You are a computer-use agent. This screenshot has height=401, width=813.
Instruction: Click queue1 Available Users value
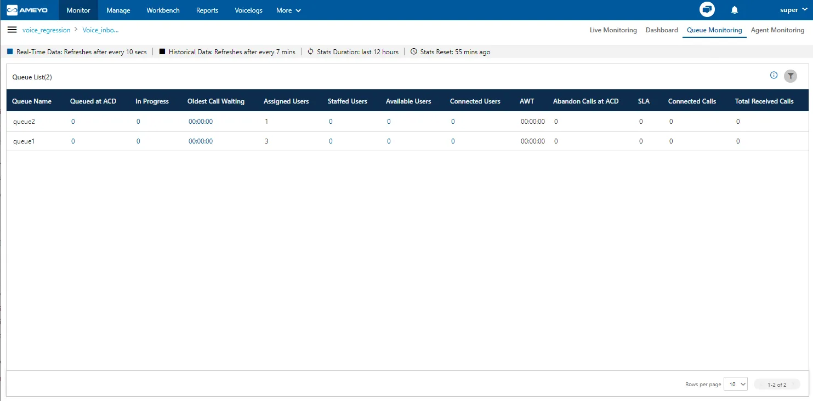point(389,141)
